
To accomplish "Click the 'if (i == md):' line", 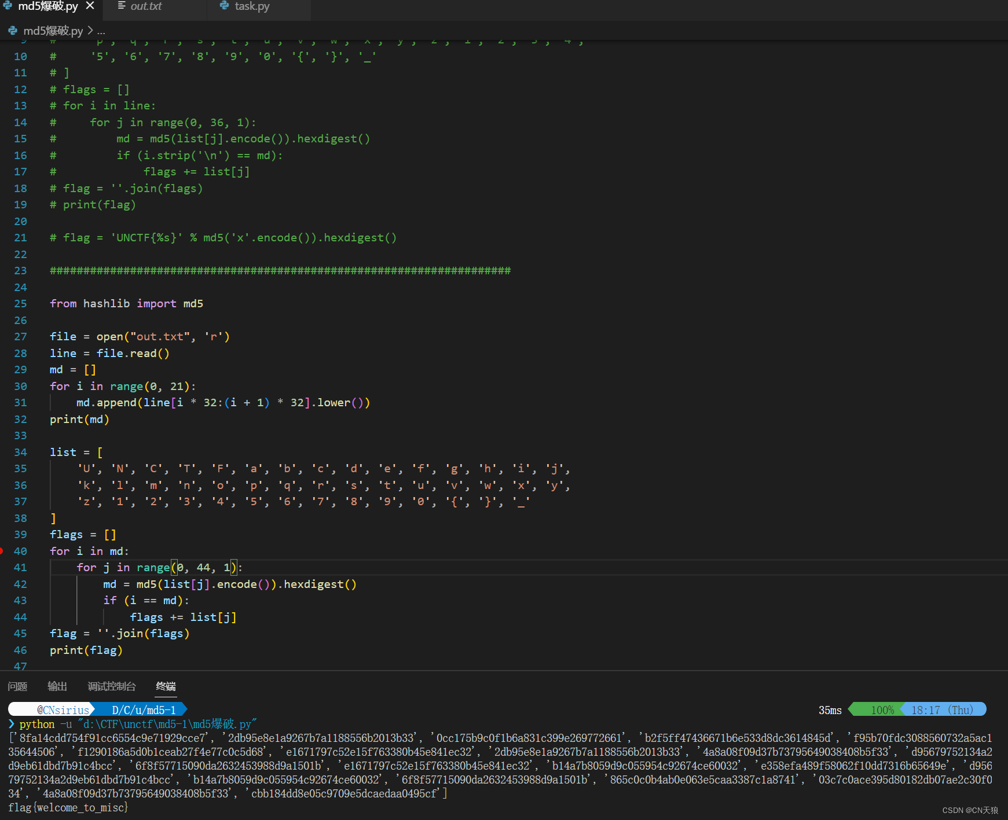I will click(x=146, y=601).
